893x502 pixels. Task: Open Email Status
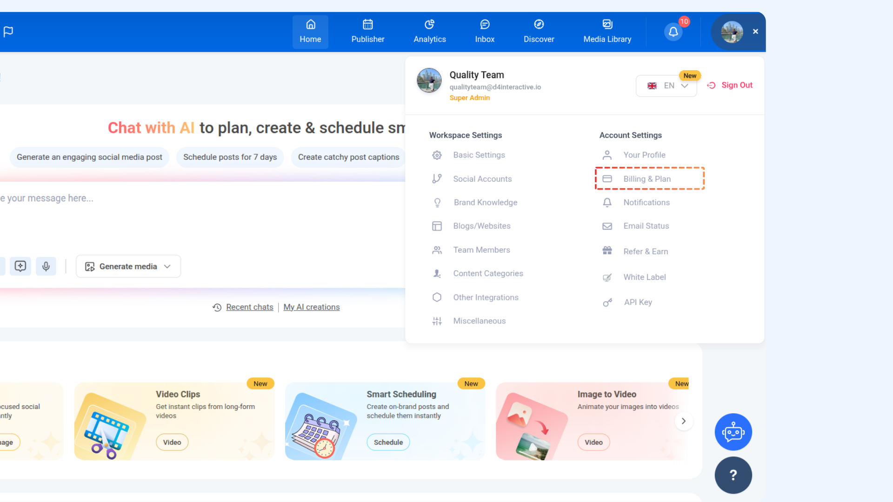tap(646, 226)
